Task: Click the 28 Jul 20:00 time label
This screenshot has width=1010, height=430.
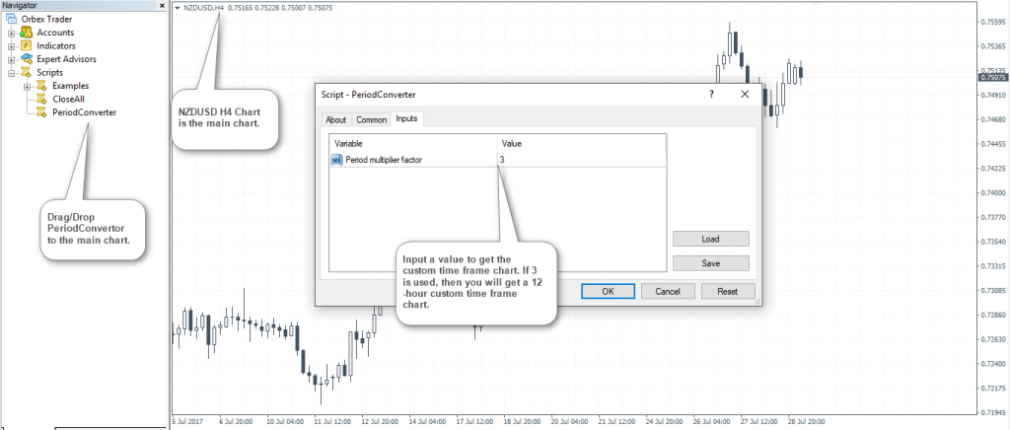Action: pyautogui.click(x=806, y=423)
